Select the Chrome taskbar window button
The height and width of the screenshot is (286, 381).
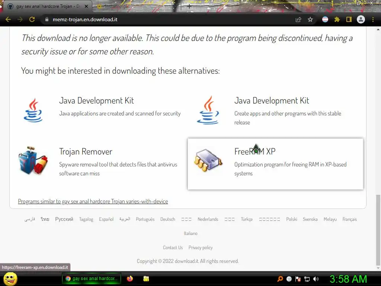92,279
